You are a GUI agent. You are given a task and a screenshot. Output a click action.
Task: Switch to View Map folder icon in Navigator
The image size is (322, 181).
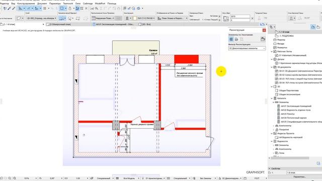318,27
